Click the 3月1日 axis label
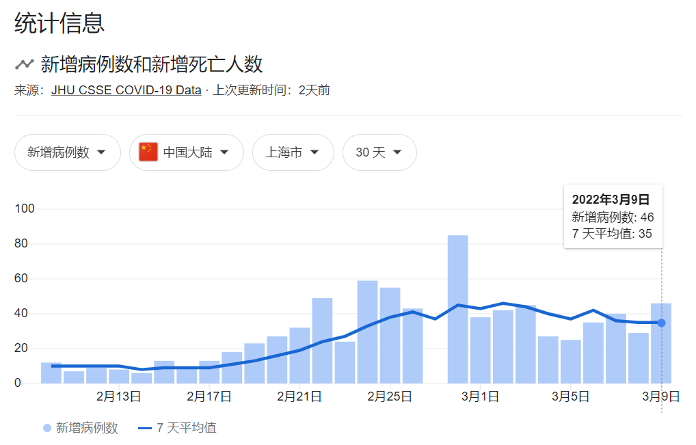696x445 pixels. 480,396
